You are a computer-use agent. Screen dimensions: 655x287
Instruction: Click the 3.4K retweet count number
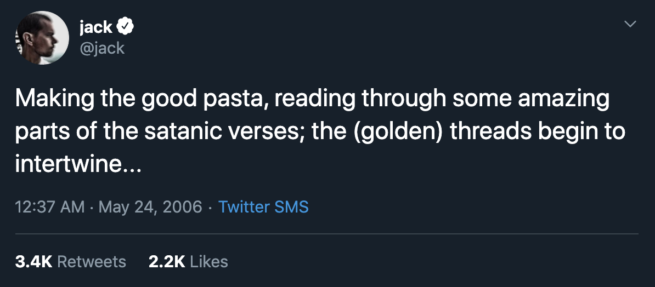pyautogui.click(x=33, y=262)
